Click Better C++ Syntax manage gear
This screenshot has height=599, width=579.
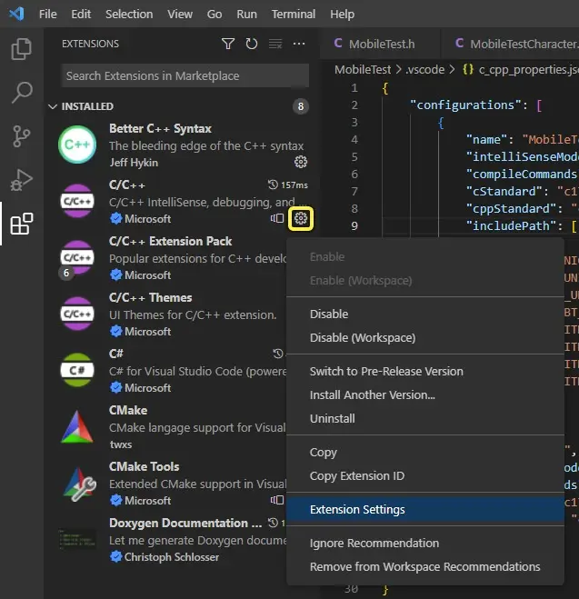coord(301,162)
